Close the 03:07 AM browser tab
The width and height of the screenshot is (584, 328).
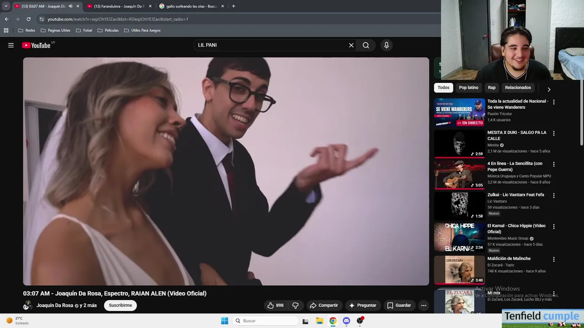(x=78, y=6)
